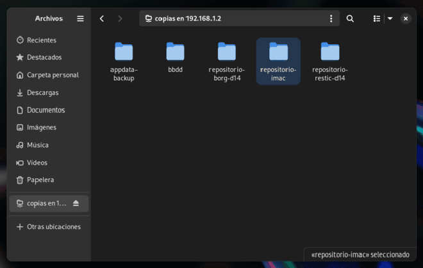Select the bbdd folder
The height and width of the screenshot is (268, 423).
click(x=176, y=58)
